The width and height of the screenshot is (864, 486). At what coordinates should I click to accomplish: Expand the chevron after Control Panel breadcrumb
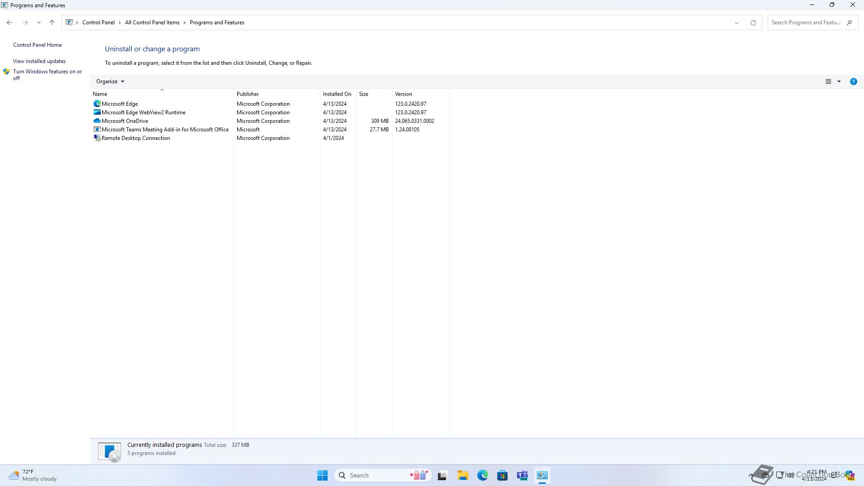[x=120, y=22]
